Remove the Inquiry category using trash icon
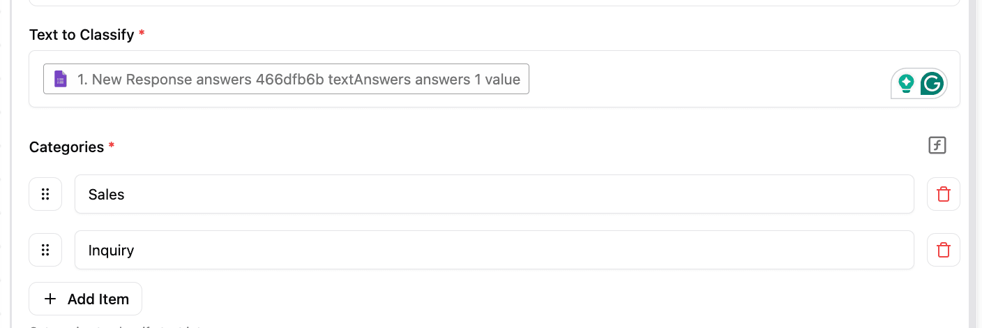982x328 pixels. (943, 250)
